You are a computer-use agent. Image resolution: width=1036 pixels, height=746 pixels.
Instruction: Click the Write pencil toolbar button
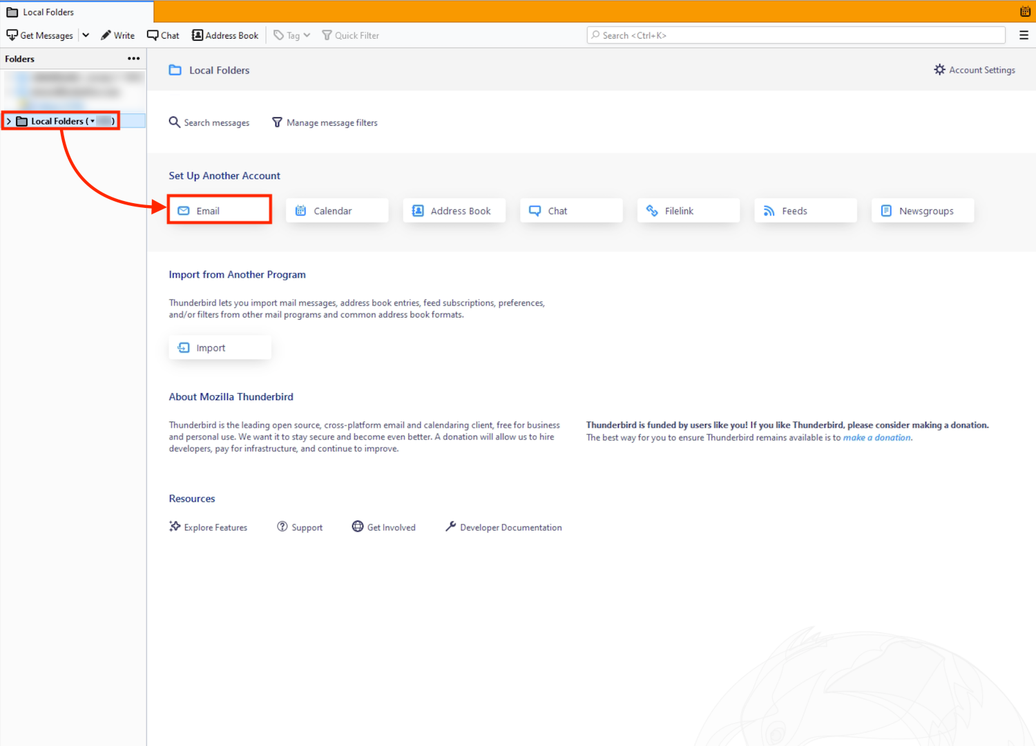(117, 35)
